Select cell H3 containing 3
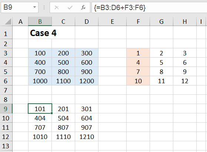The image size is (207, 152). click(185, 53)
